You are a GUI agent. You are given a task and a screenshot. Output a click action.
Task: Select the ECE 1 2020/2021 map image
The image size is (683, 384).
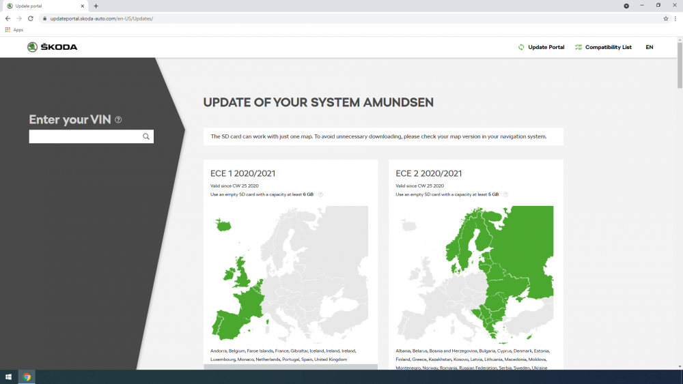click(289, 275)
